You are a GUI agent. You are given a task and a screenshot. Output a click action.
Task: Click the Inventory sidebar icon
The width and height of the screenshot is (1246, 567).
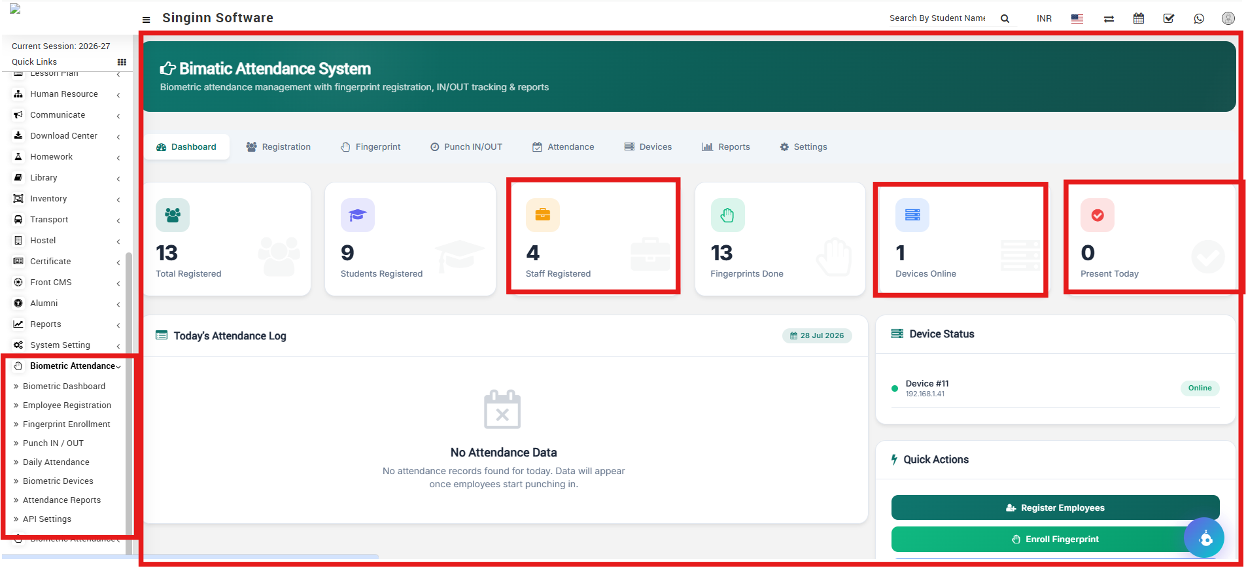click(x=18, y=199)
